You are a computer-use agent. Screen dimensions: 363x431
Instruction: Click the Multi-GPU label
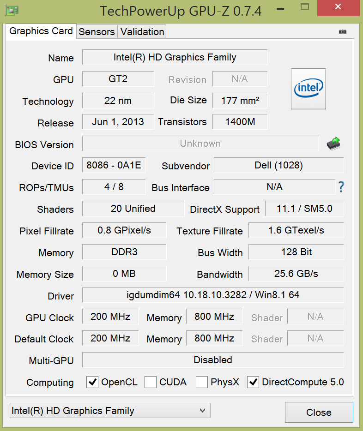51,361
